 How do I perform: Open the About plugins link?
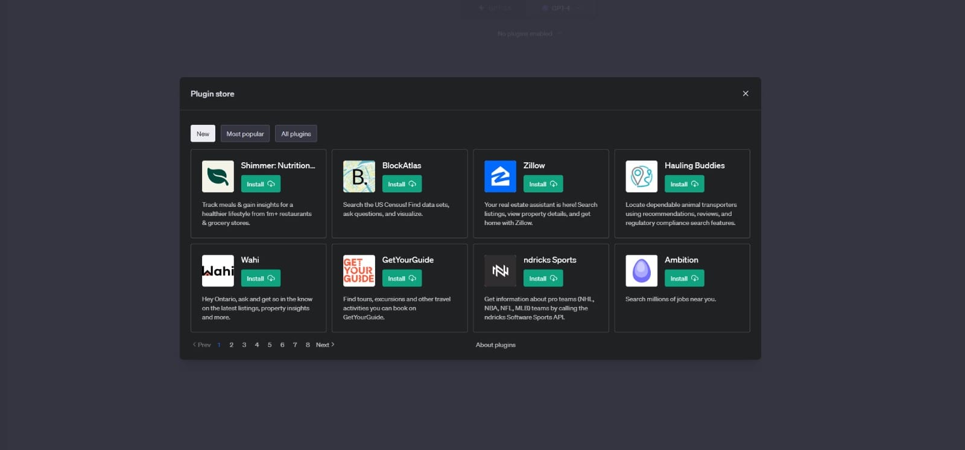[495, 345]
